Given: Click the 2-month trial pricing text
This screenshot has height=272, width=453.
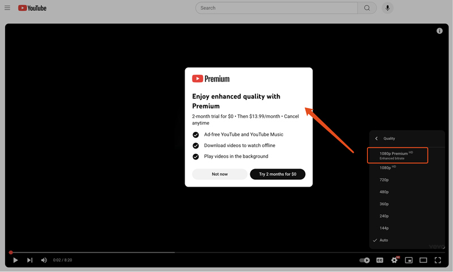Looking at the screenshot, I should (x=245, y=120).
